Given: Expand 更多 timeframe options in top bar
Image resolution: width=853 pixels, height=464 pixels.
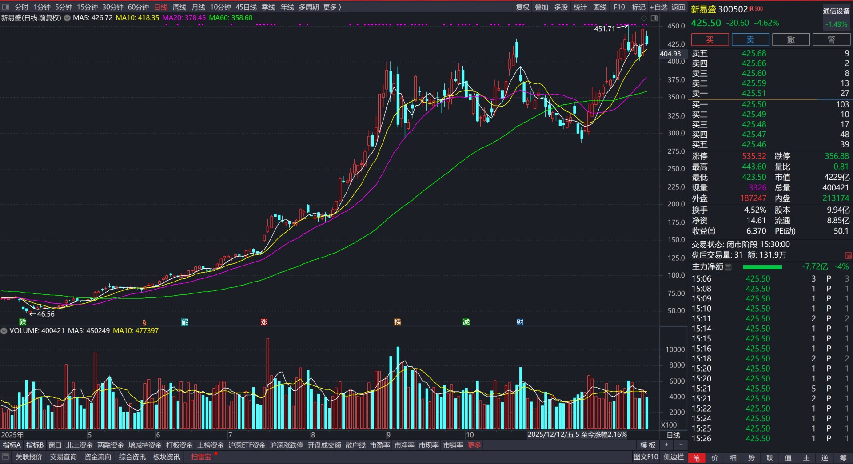Looking at the screenshot, I should pyautogui.click(x=332, y=7).
